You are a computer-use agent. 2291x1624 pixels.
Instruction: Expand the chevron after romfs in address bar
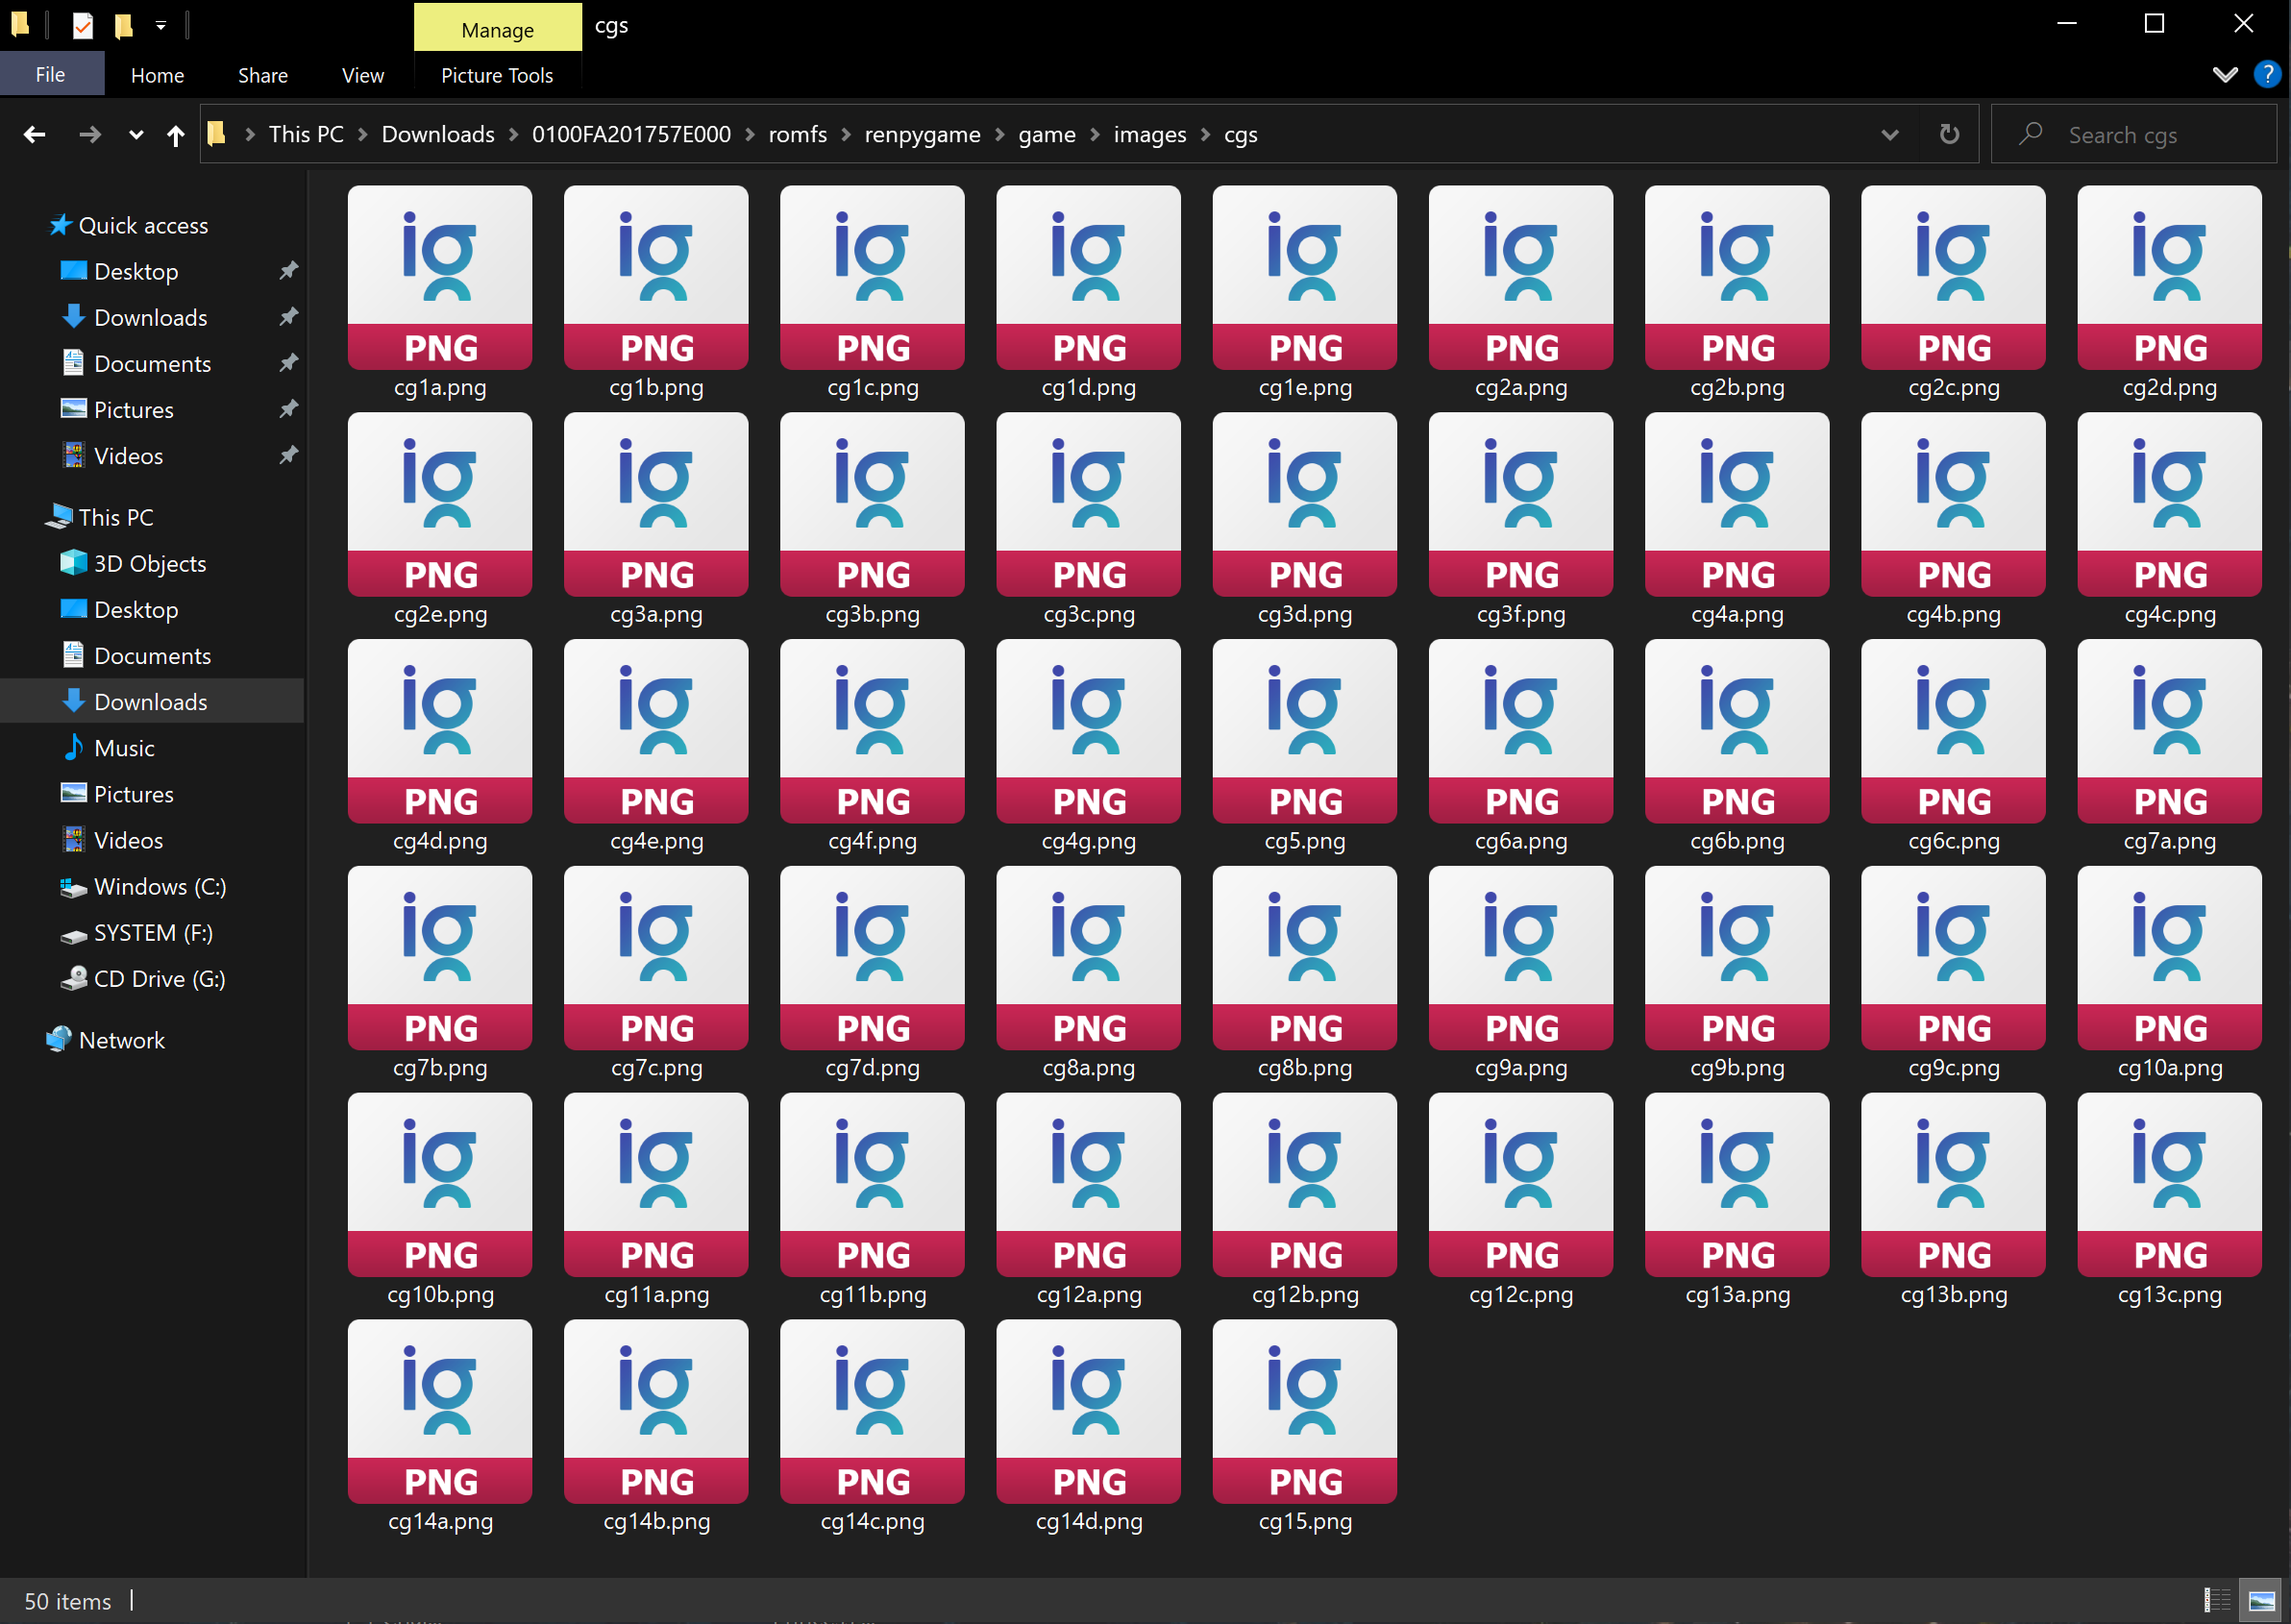(x=846, y=134)
